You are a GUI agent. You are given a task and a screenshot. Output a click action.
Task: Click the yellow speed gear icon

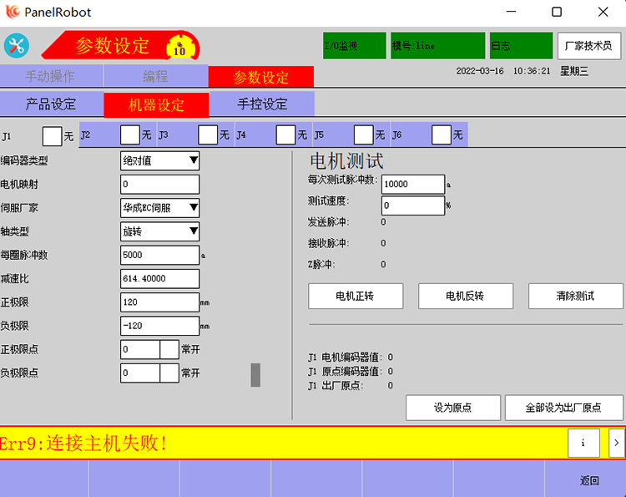(179, 47)
